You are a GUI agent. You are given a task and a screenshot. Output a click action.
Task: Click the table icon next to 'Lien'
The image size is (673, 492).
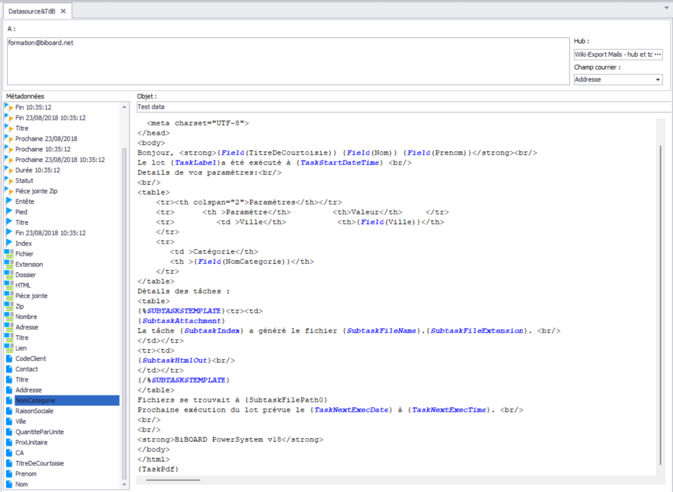(x=9, y=347)
